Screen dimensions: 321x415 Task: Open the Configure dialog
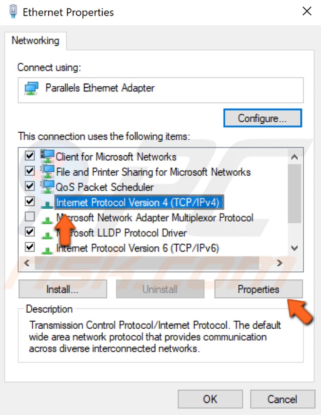262,118
